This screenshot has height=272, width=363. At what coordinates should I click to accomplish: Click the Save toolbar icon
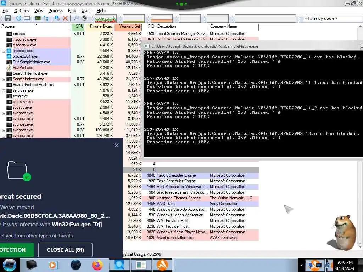pyautogui.click(x=8, y=18)
